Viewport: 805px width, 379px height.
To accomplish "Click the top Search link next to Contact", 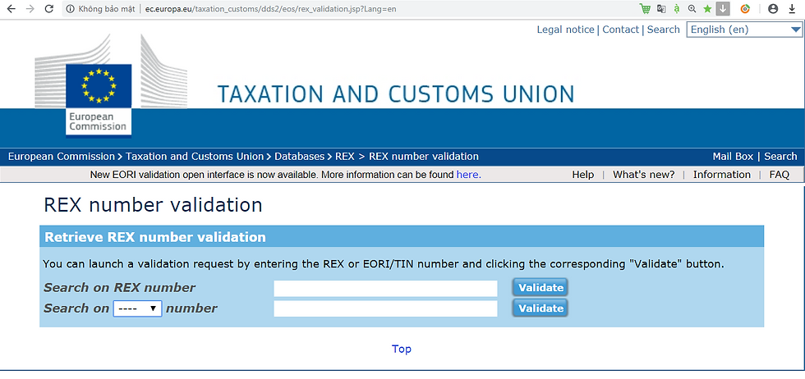I will click(x=664, y=30).
